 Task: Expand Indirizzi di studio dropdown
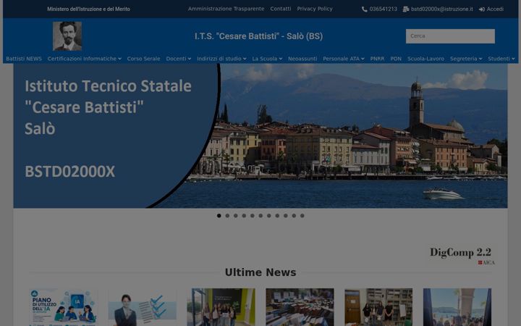[221, 59]
